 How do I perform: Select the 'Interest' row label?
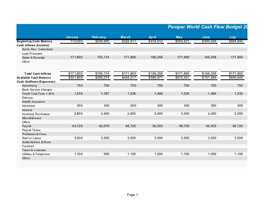point(27,110)
